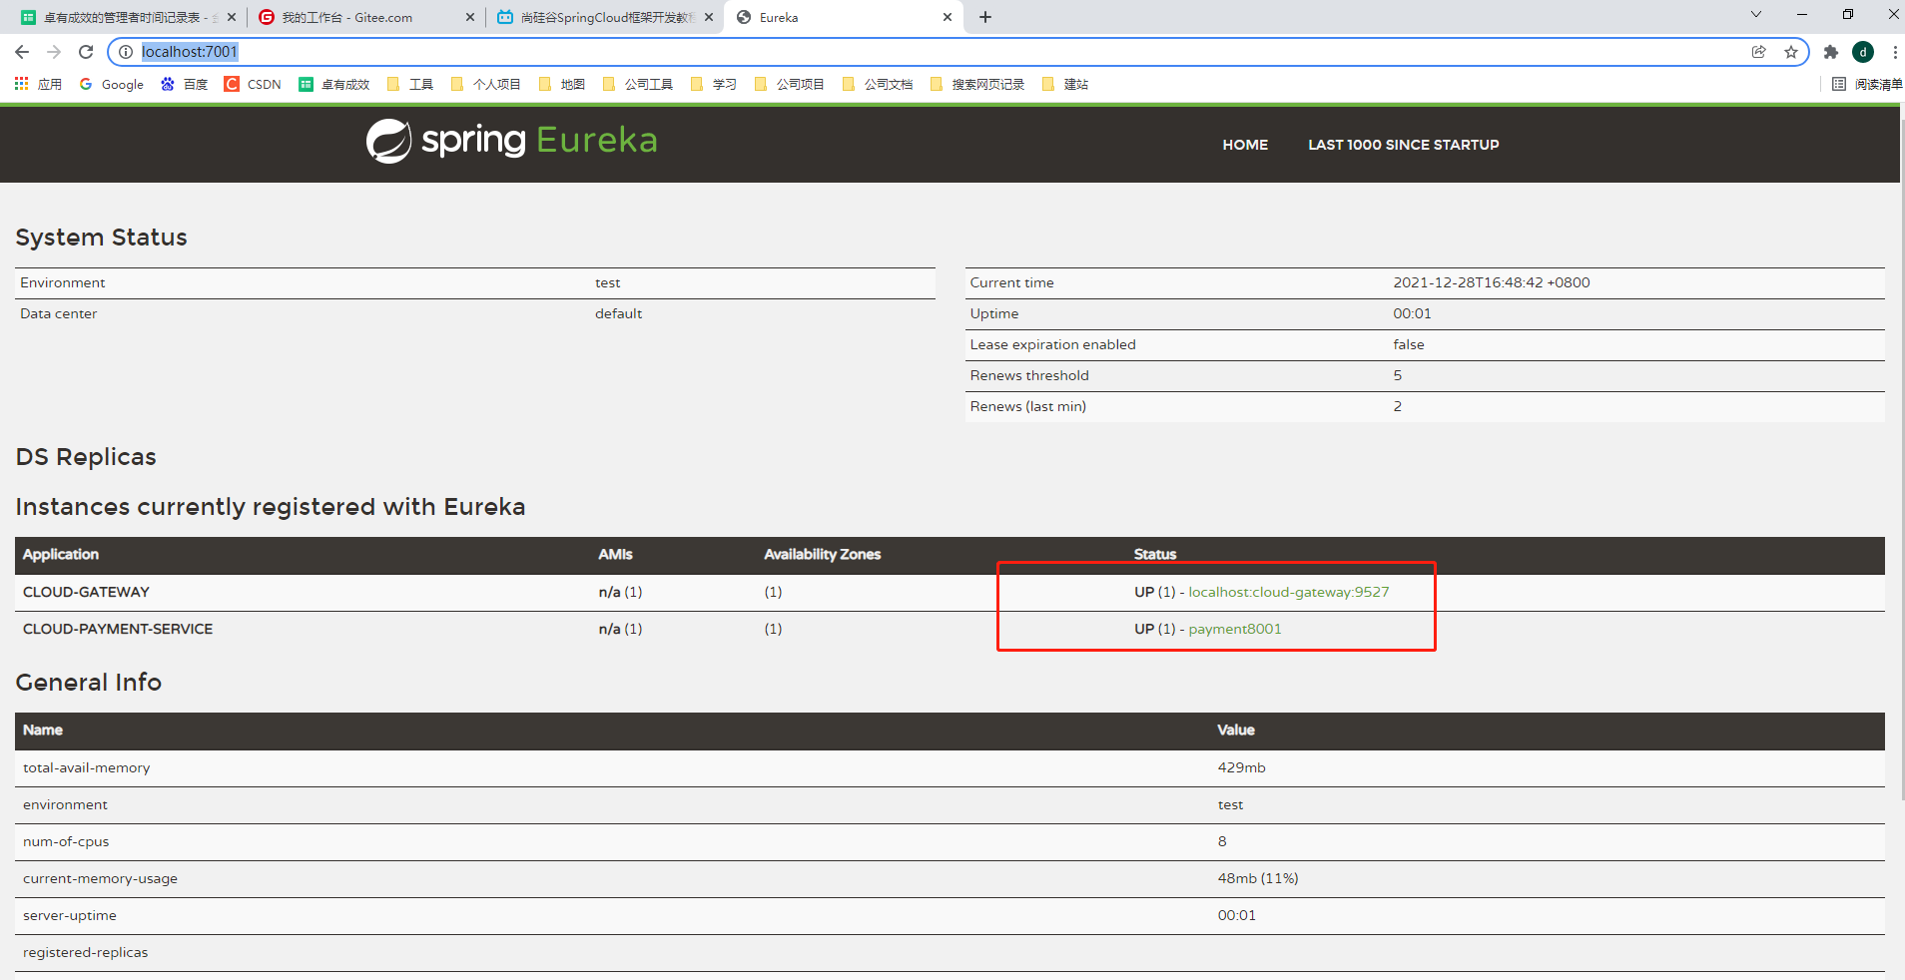Image resolution: width=1905 pixels, height=980 pixels.
Task: Expand the 公司文档 bookmark folder
Action: 878,84
